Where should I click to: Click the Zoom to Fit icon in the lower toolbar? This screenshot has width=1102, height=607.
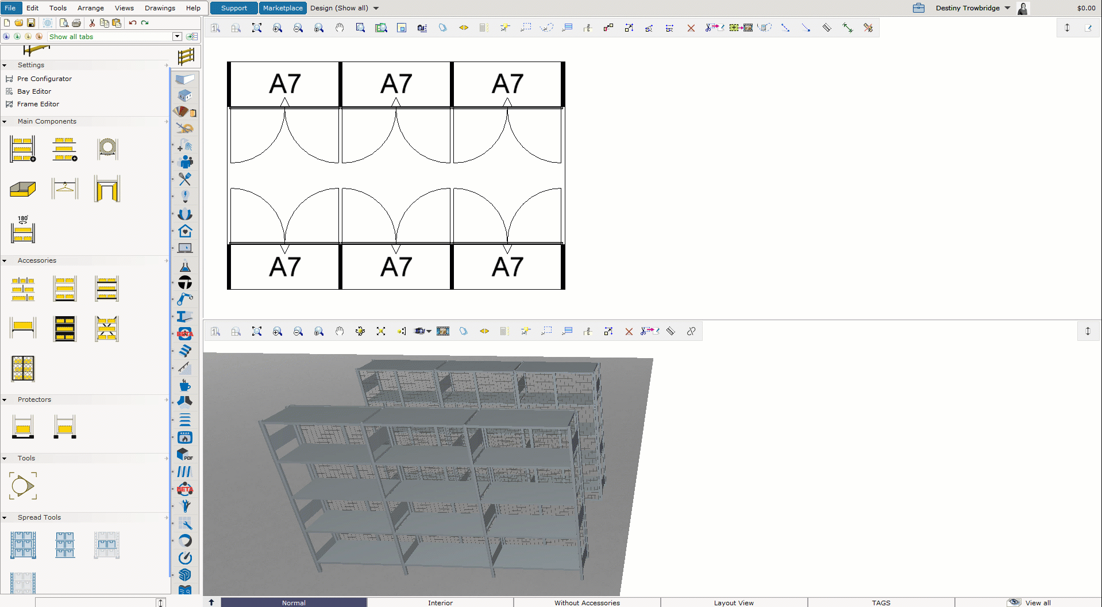coord(257,331)
